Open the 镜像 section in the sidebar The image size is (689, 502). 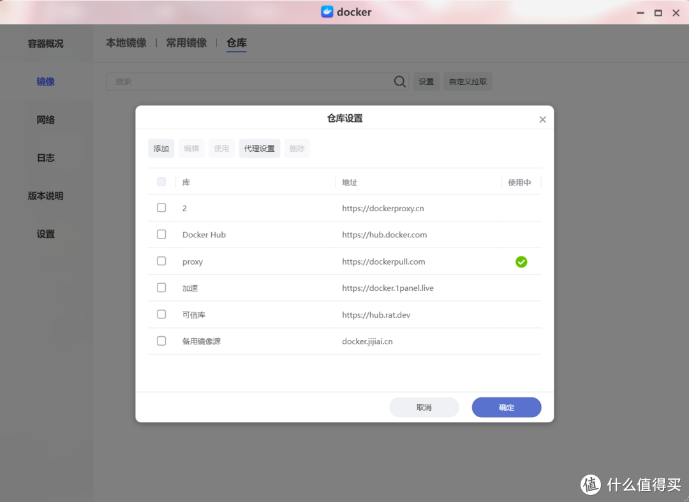tap(45, 81)
